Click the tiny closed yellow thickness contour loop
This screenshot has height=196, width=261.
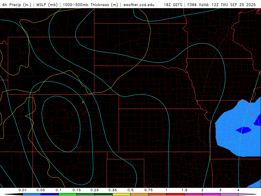click(83, 102)
